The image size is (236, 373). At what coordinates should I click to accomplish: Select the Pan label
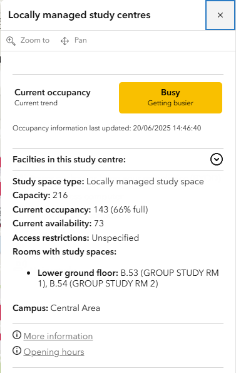point(81,40)
